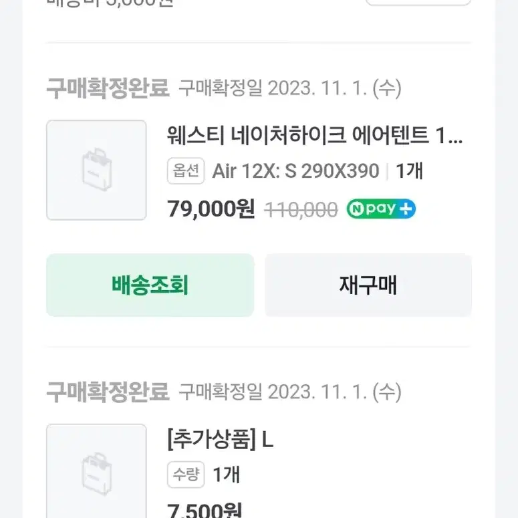
Task: Tap the 옵션 tag on the tent order
Action: [x=186, y=171]
